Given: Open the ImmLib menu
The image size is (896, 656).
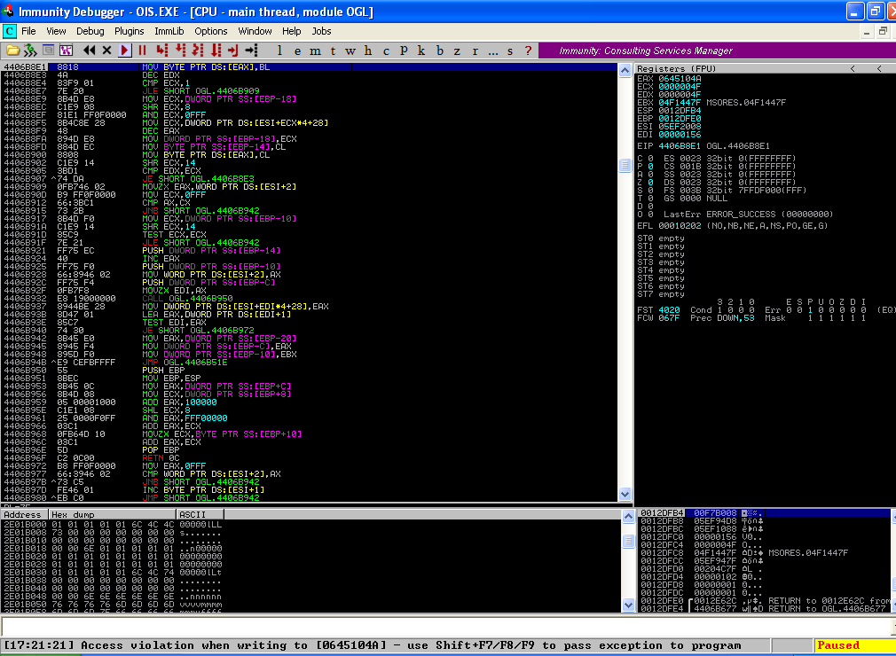Looking at the screenshot, I should click(169, 31).
